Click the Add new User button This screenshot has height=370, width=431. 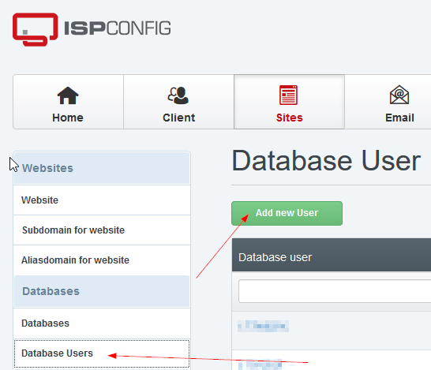coord(287,214)
